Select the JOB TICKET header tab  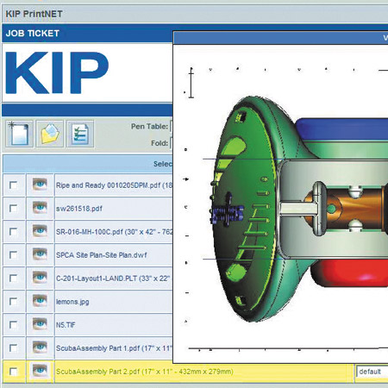click(x=33, y=34)
